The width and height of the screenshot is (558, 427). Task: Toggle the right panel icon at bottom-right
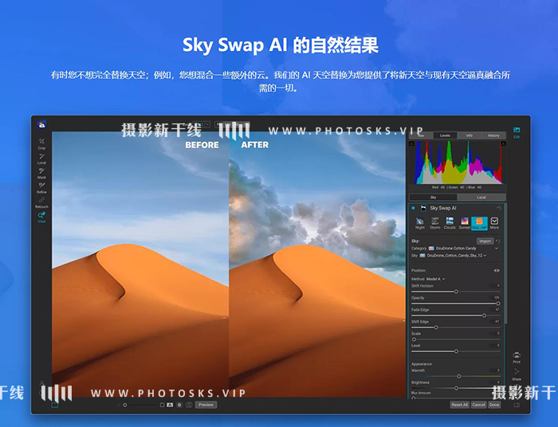pos(517,405)
